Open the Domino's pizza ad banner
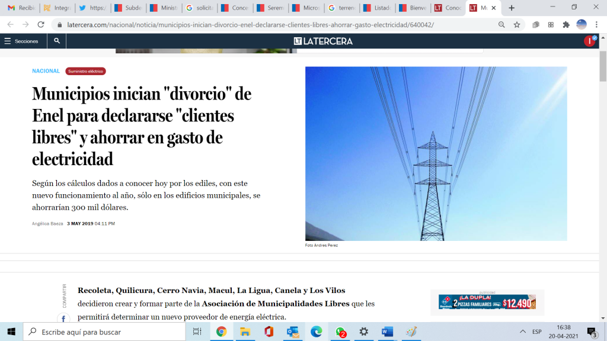 pyautogui.click(x=487, y=302)
